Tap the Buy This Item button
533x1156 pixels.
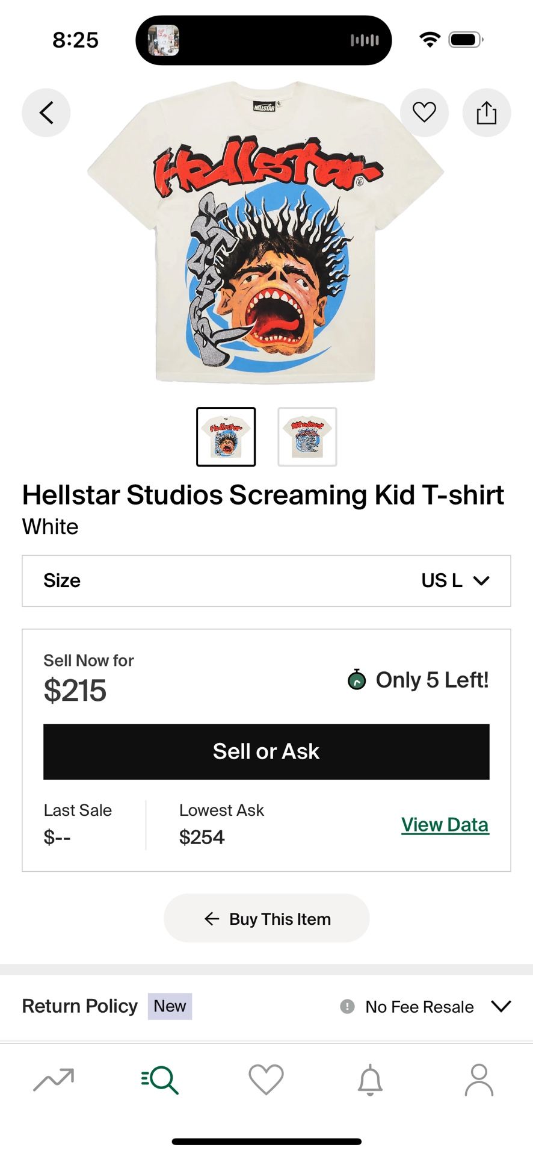[x=266, y=918]
